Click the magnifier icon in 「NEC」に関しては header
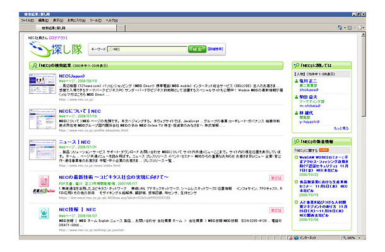 pyautogui.click(x=297, y=66)
